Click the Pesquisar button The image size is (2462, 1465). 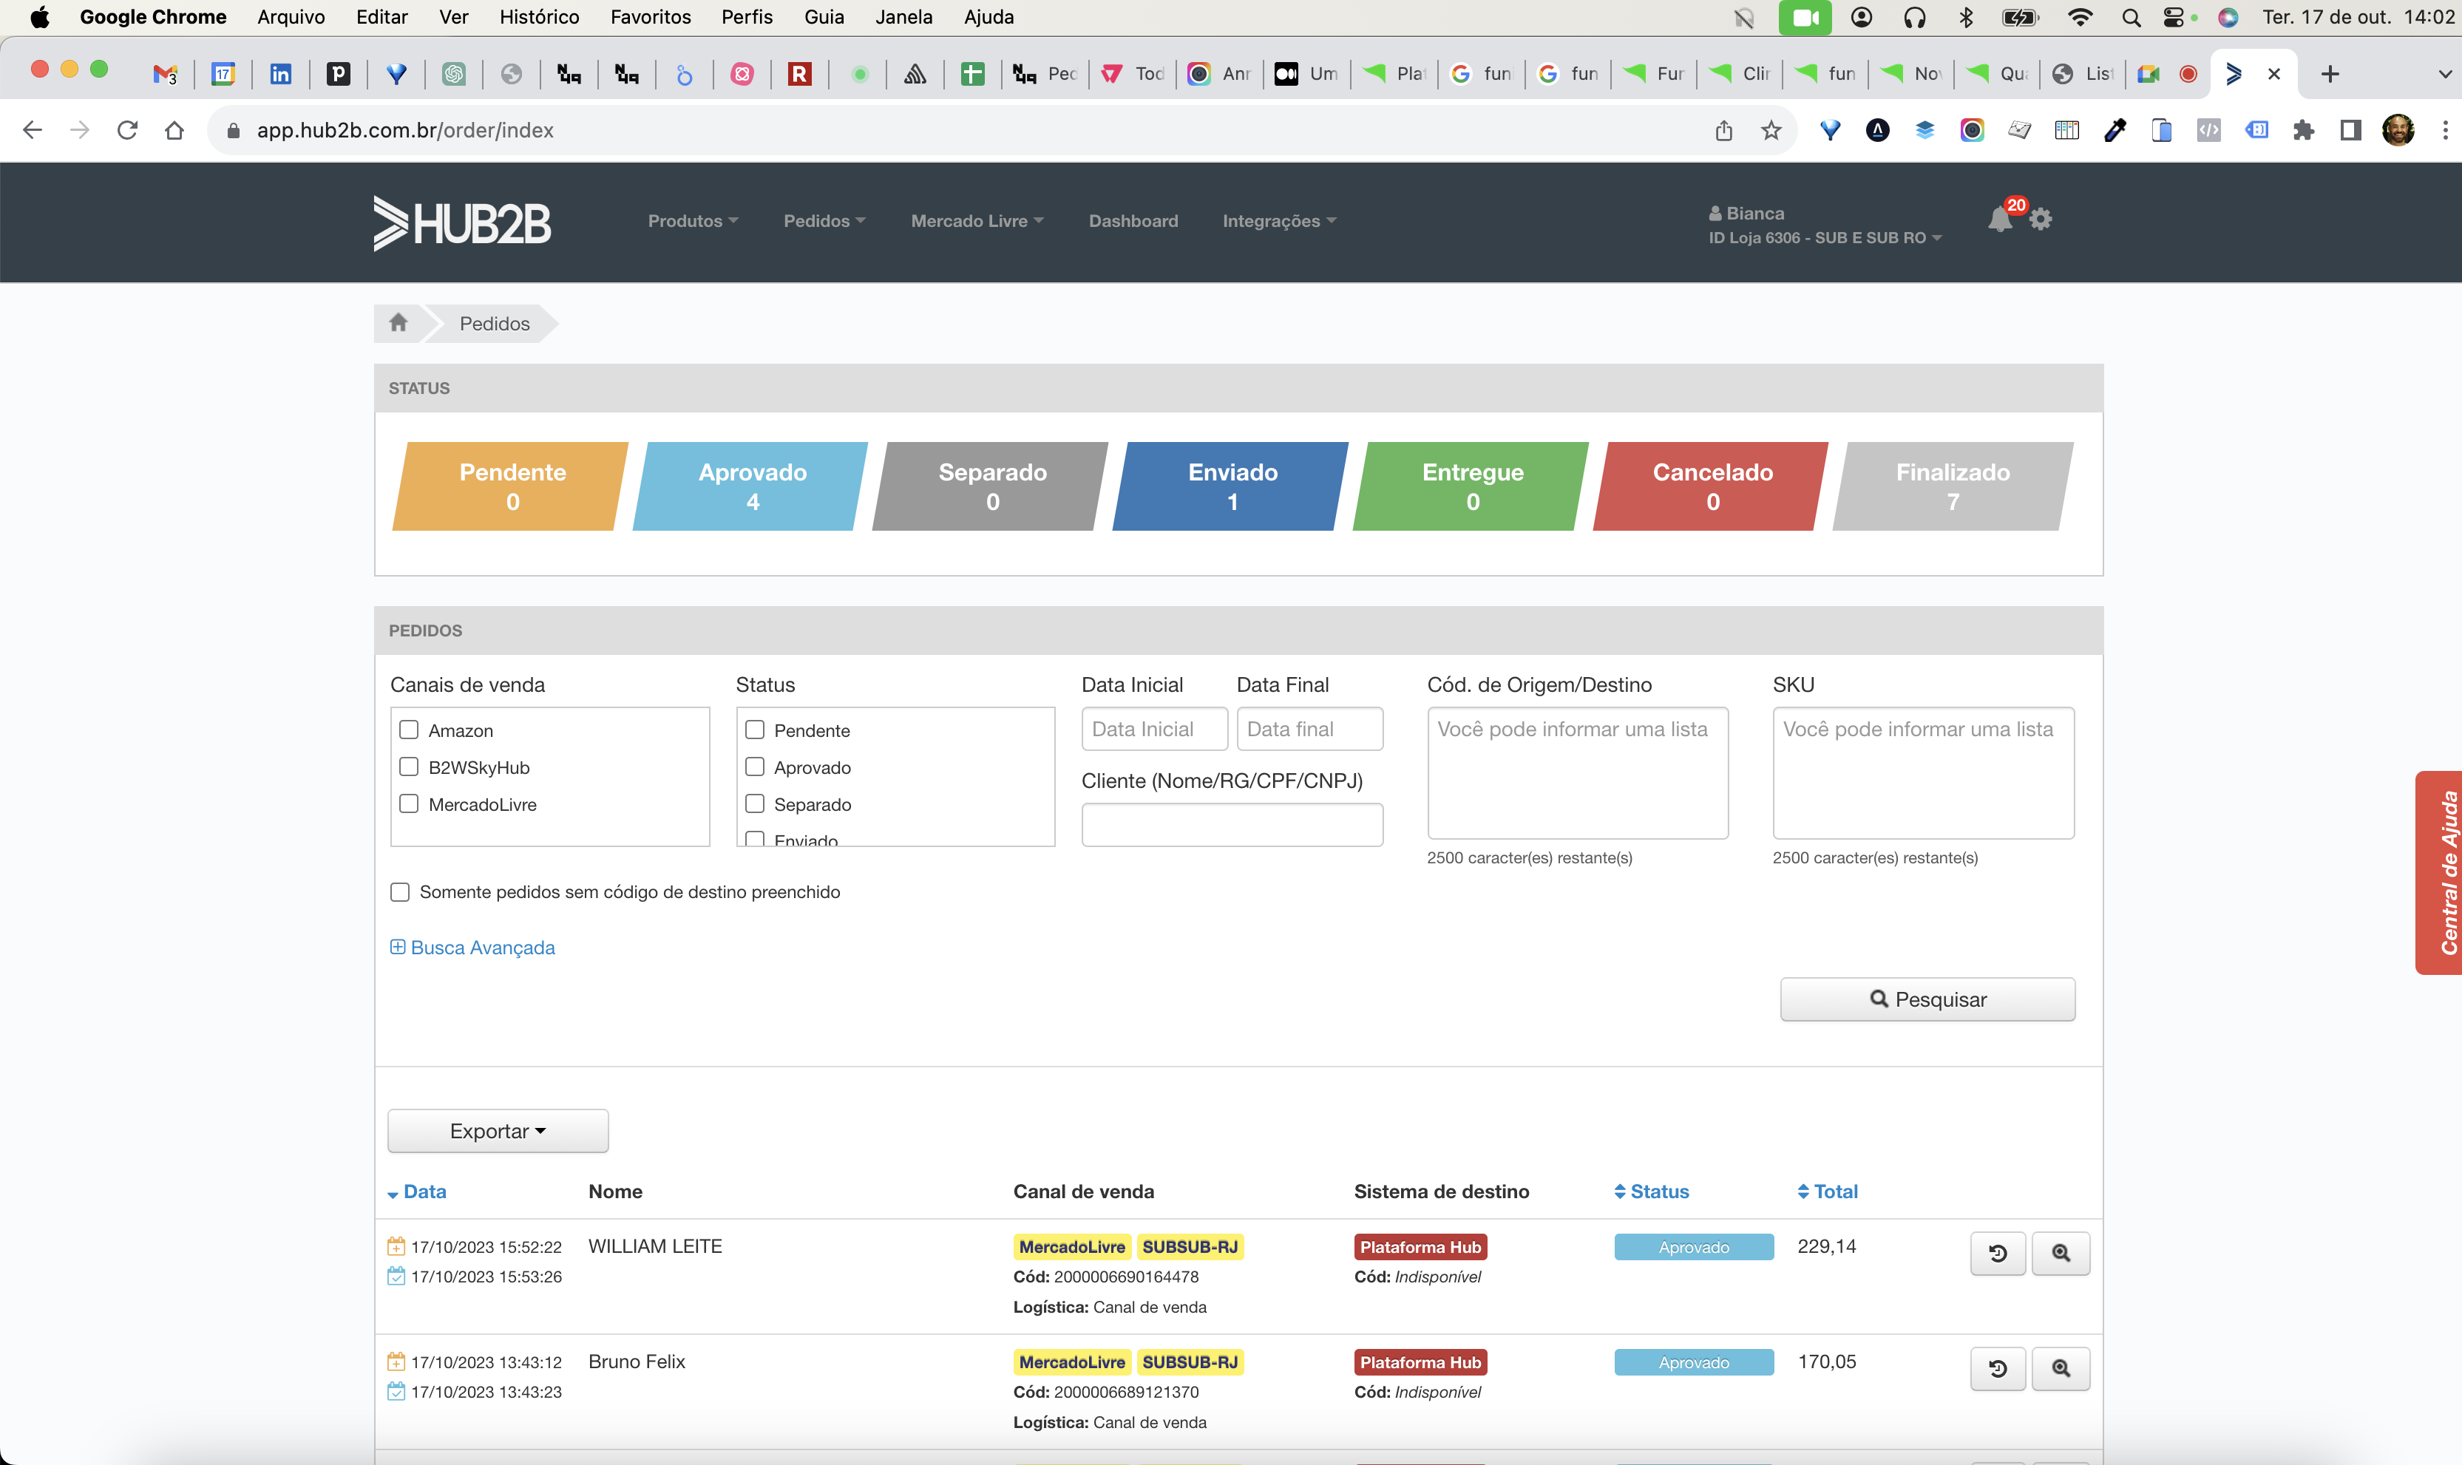click(1927, 999)
